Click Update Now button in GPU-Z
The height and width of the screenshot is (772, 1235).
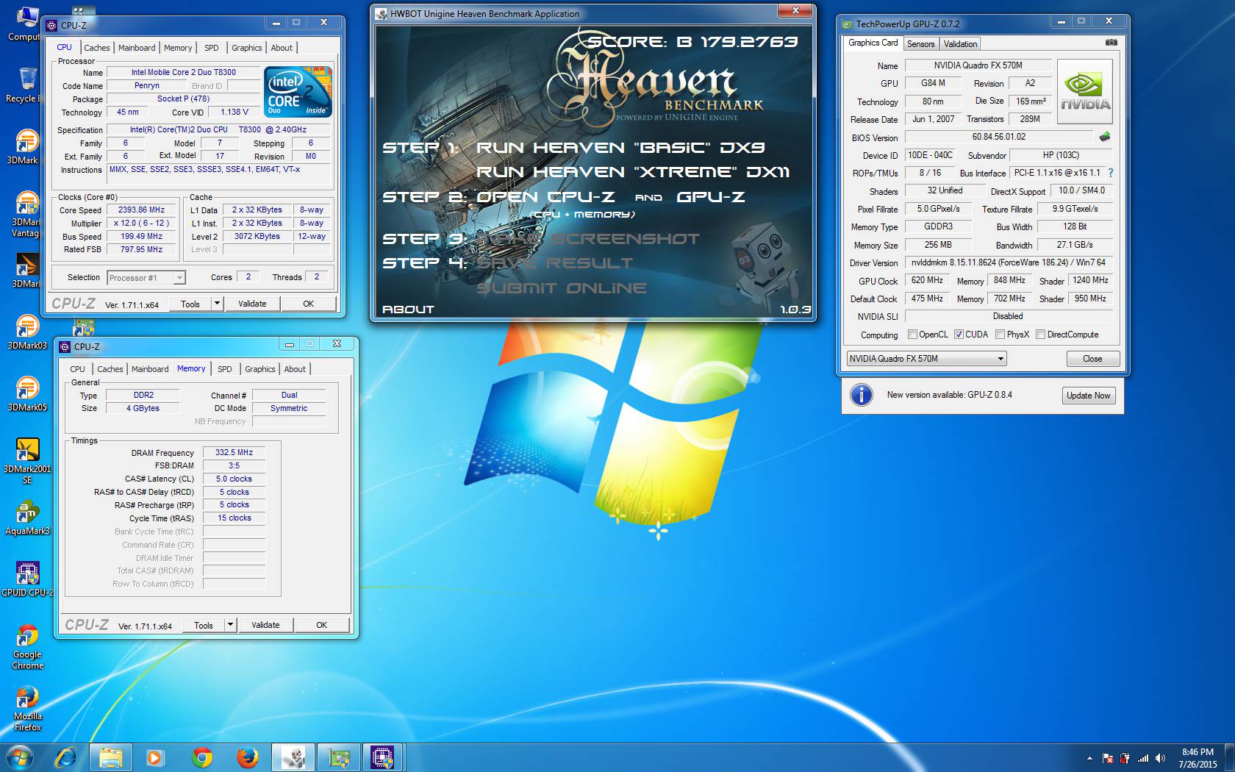1088,396
